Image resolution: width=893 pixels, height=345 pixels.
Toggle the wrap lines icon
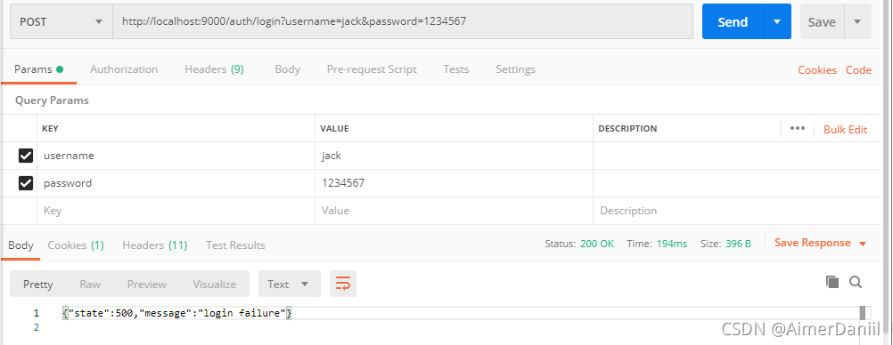click(x=343, y=284)
